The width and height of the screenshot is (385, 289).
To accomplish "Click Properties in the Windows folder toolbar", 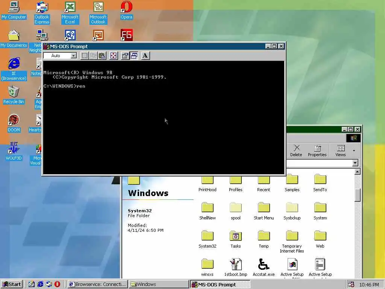I will coord(317,151).
